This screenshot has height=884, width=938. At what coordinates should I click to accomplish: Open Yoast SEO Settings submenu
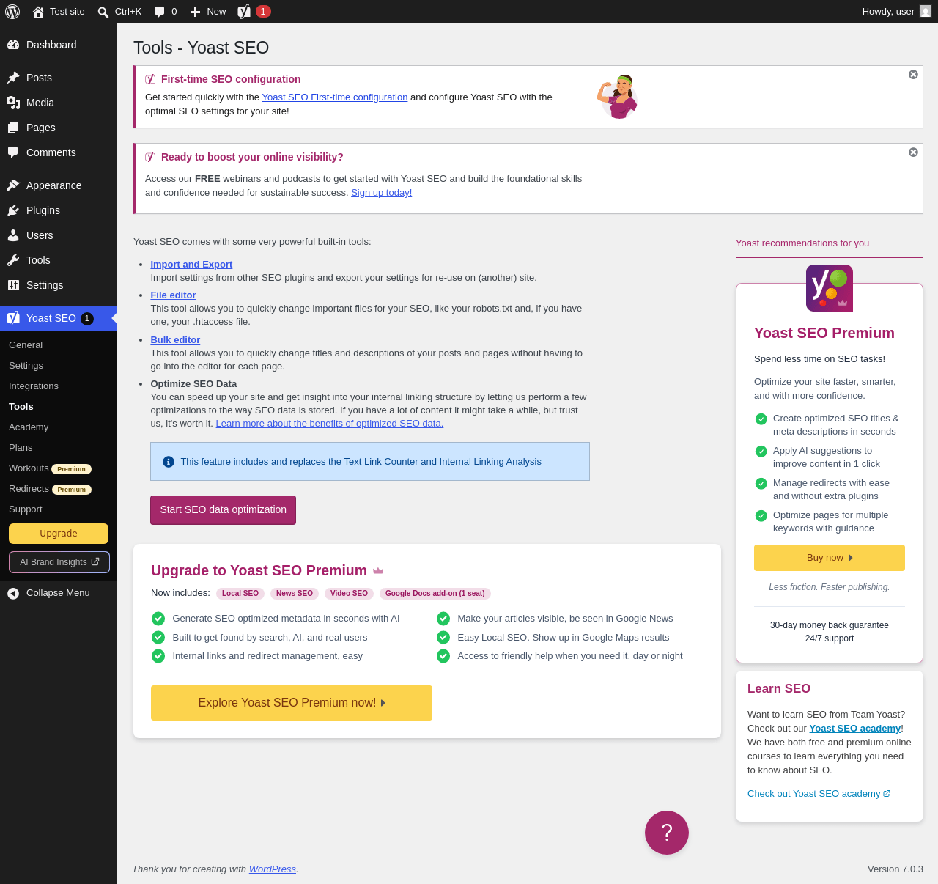[59, 366]
